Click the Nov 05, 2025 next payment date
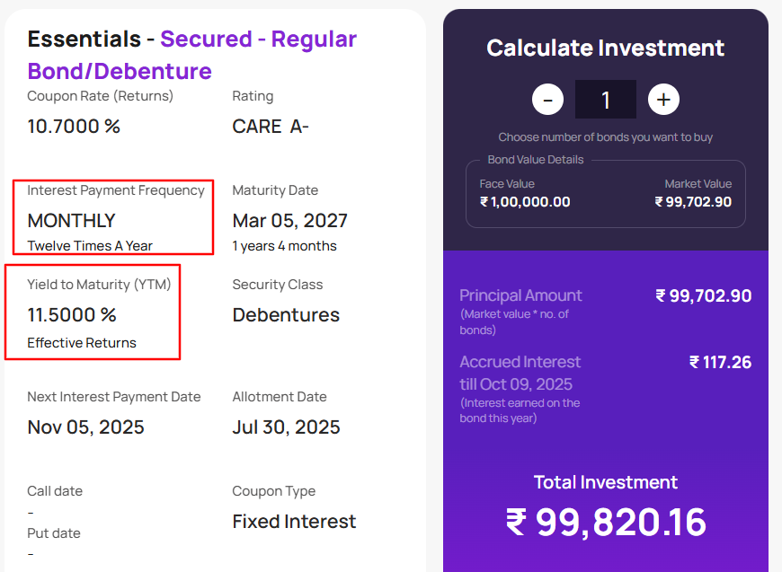Screen dimensions: 782x572 85,427
